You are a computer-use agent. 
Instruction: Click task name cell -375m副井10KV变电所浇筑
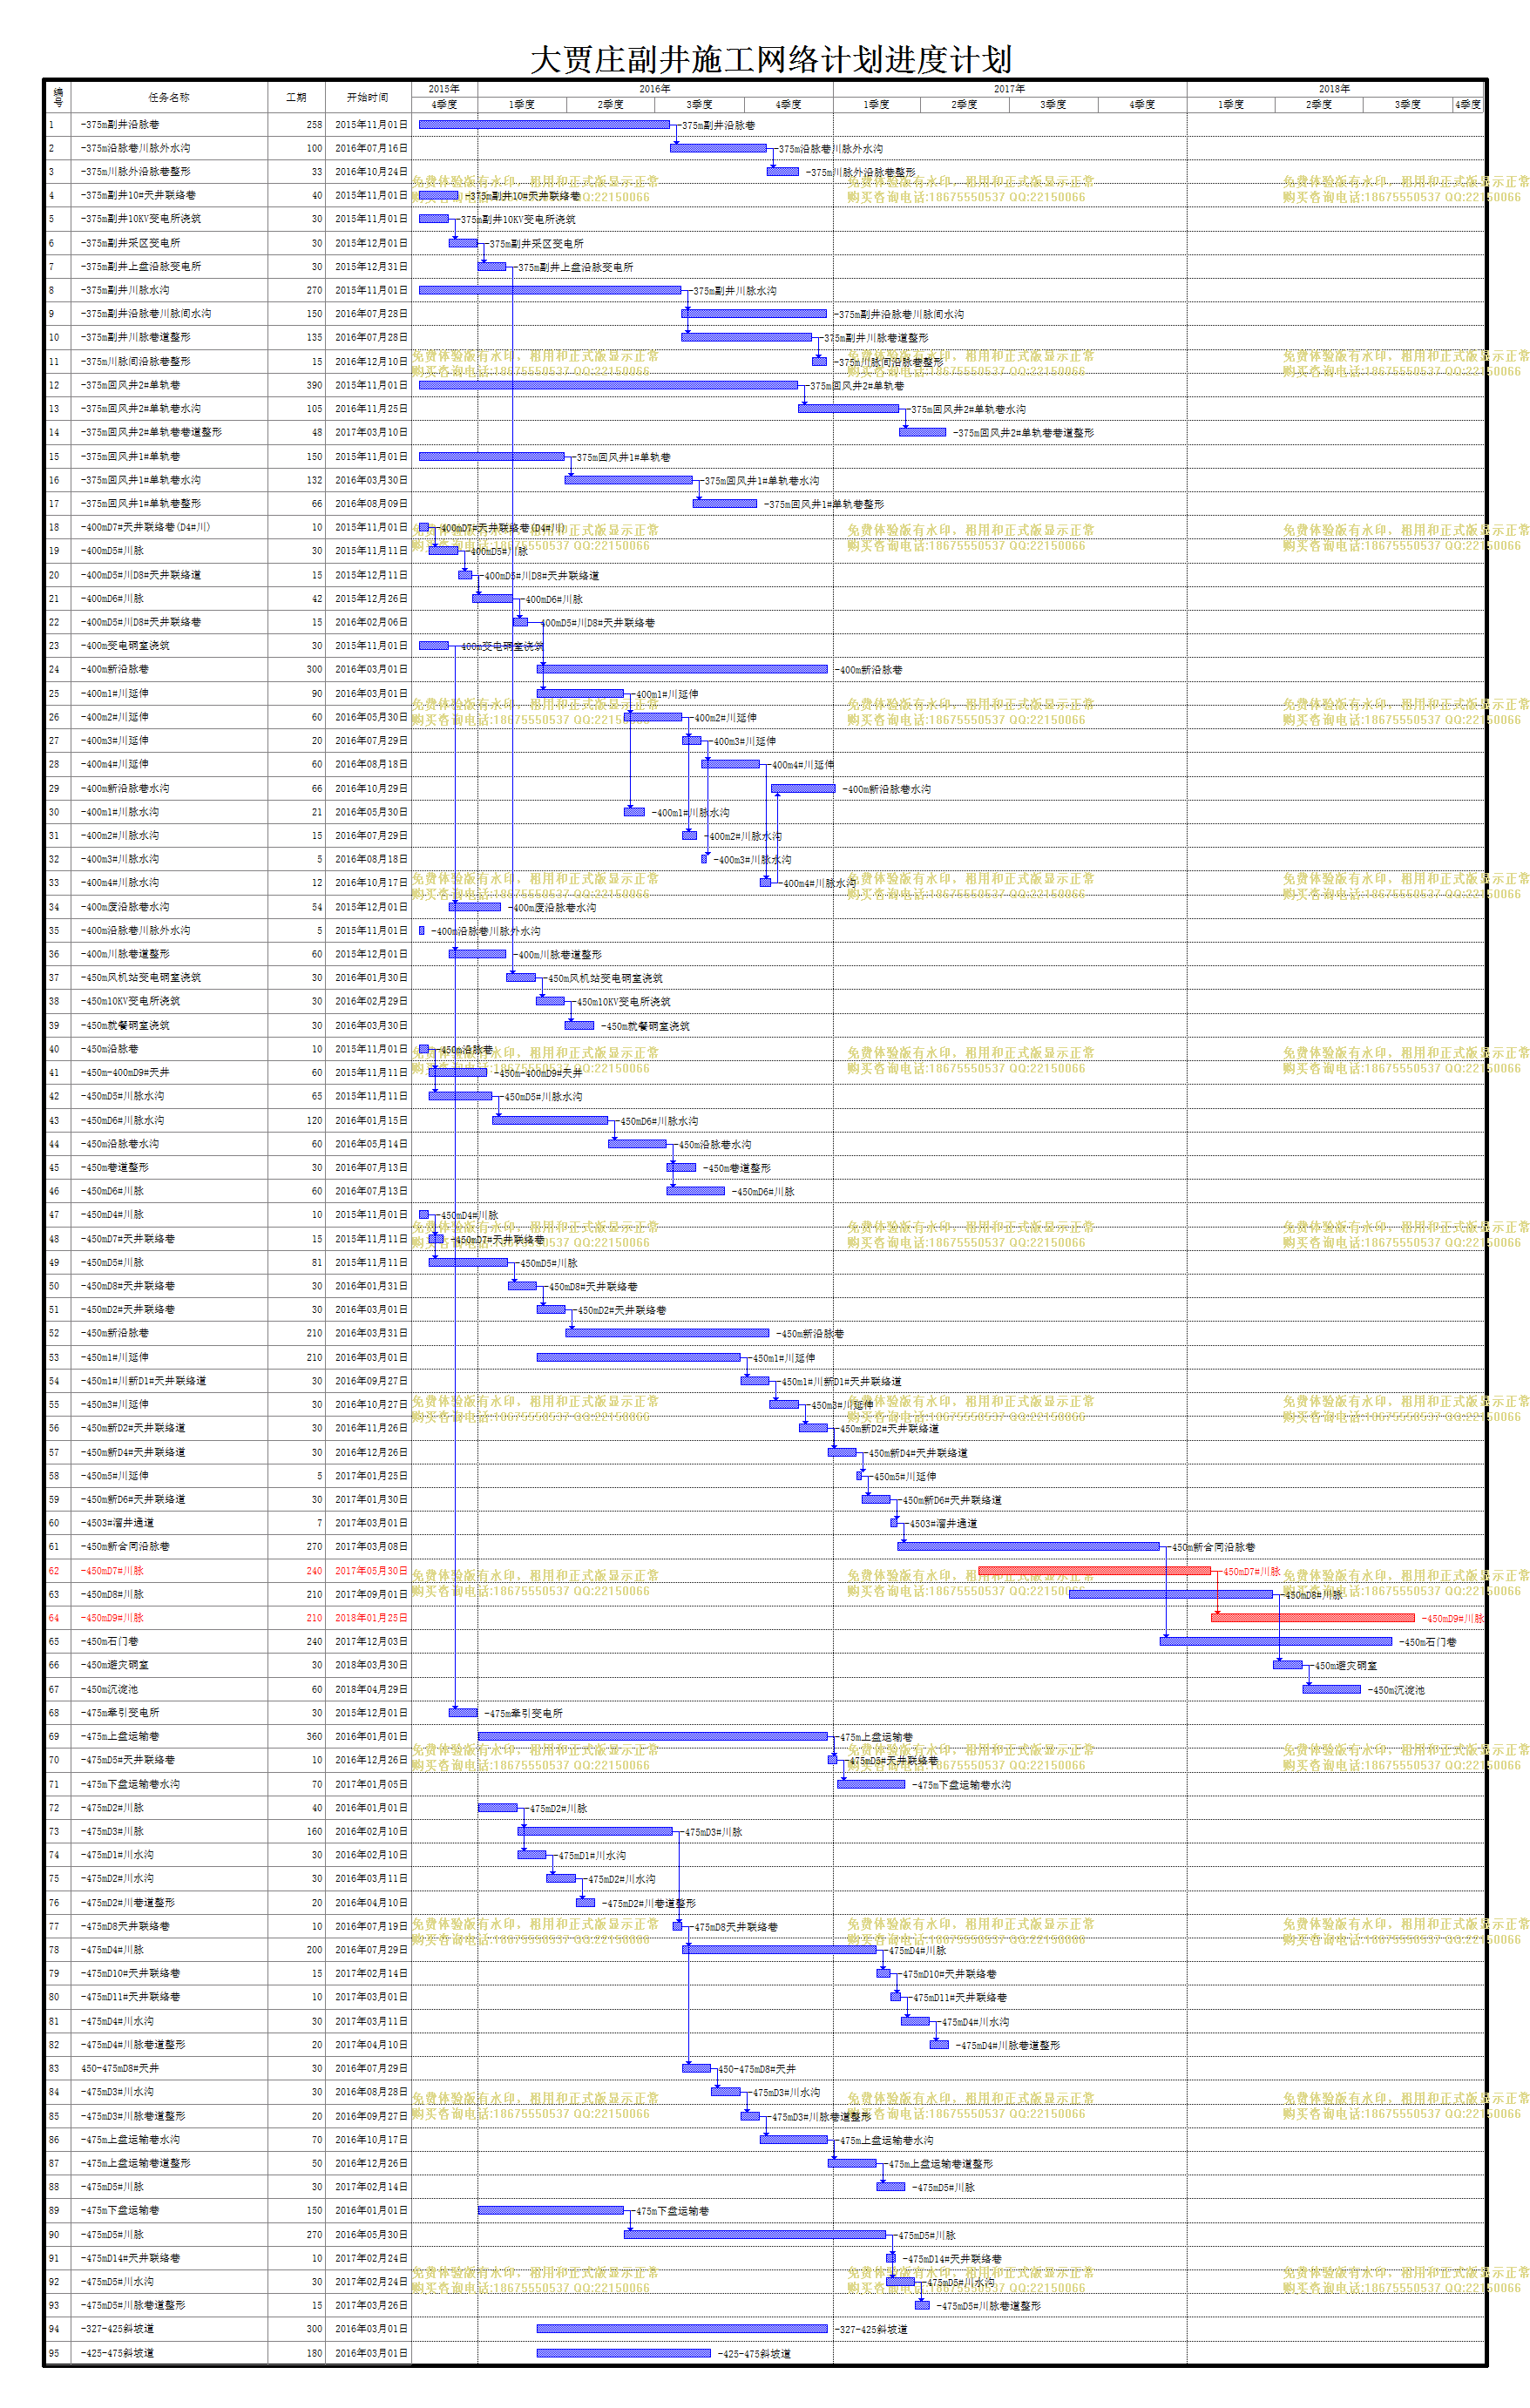pos(169,219)
